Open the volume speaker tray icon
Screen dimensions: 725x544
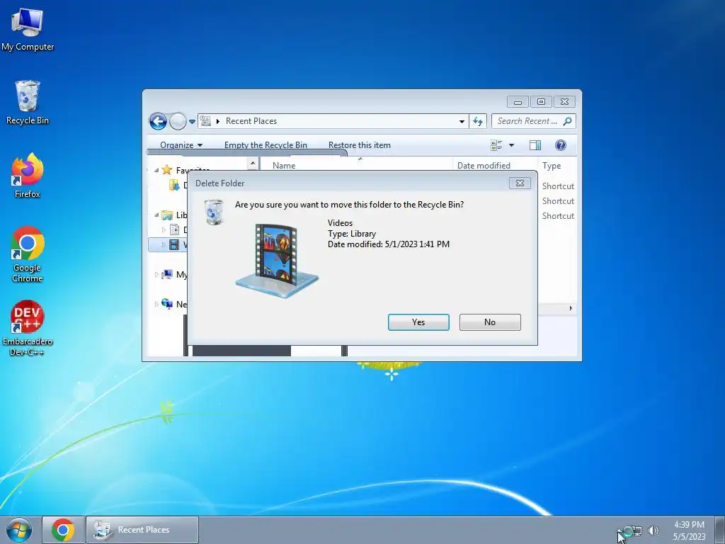tap(653, 531)
